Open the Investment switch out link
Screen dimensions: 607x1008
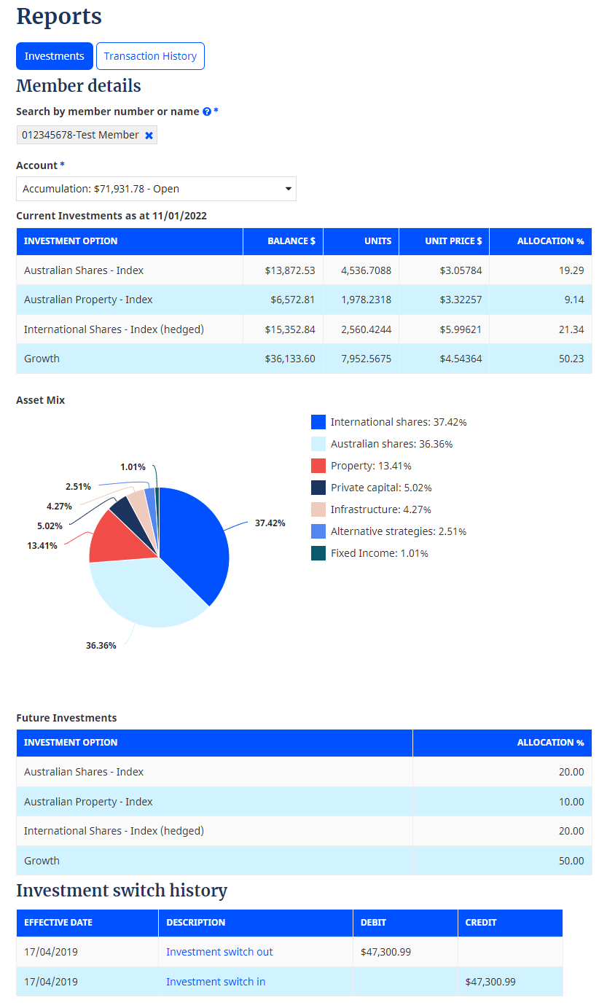pyautogui.click(x=219, y=952)
